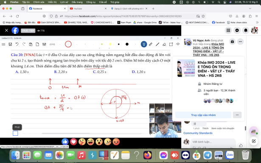
Task: Click the Viết bình luận comment field
Action: pos(213,142)
